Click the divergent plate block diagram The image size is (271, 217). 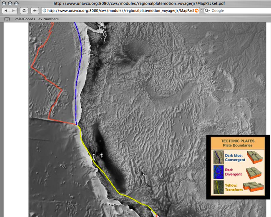254,172
